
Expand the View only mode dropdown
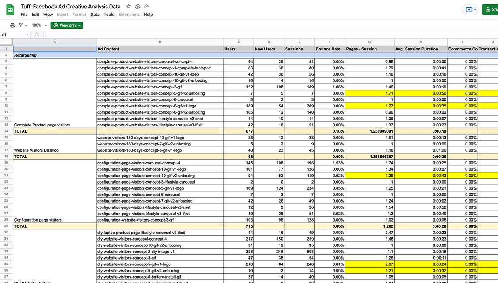point(67,26)
